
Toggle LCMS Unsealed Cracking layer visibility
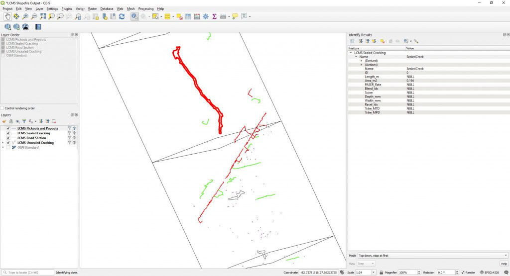click(8, 143)
